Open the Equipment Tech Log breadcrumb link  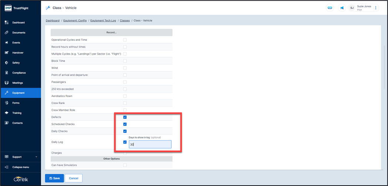pyautogui.click(x=103, y=21)
